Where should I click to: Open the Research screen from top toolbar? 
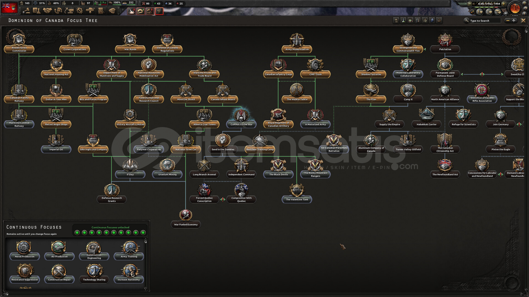tap(36, 11)
